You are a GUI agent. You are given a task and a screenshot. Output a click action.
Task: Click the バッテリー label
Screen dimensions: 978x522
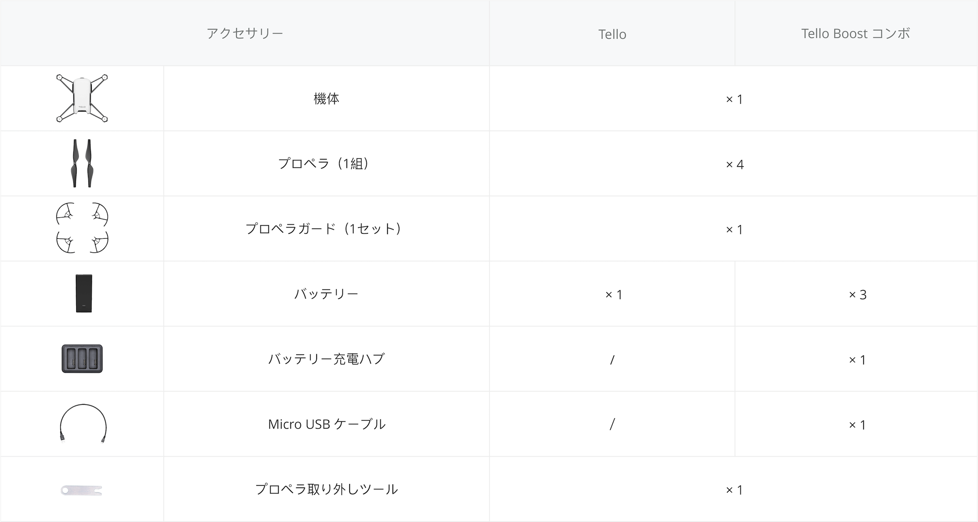coord(326,294)
